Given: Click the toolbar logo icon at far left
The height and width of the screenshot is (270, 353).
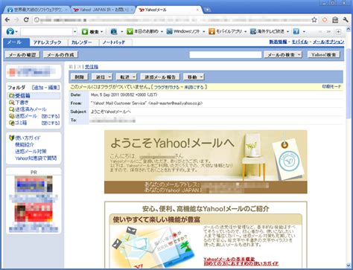Looking at the screenshot, I should [x=10, y=31].
